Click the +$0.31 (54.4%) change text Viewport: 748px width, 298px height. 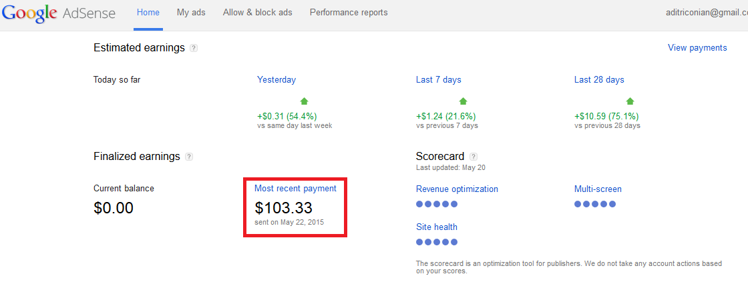287,116
